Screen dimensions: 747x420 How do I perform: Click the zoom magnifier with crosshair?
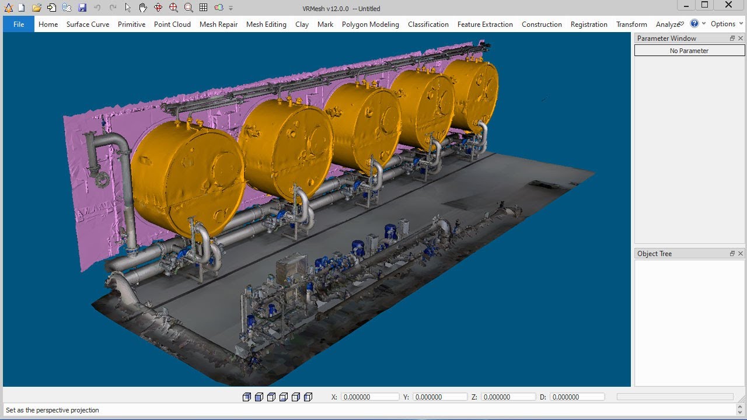173,8
